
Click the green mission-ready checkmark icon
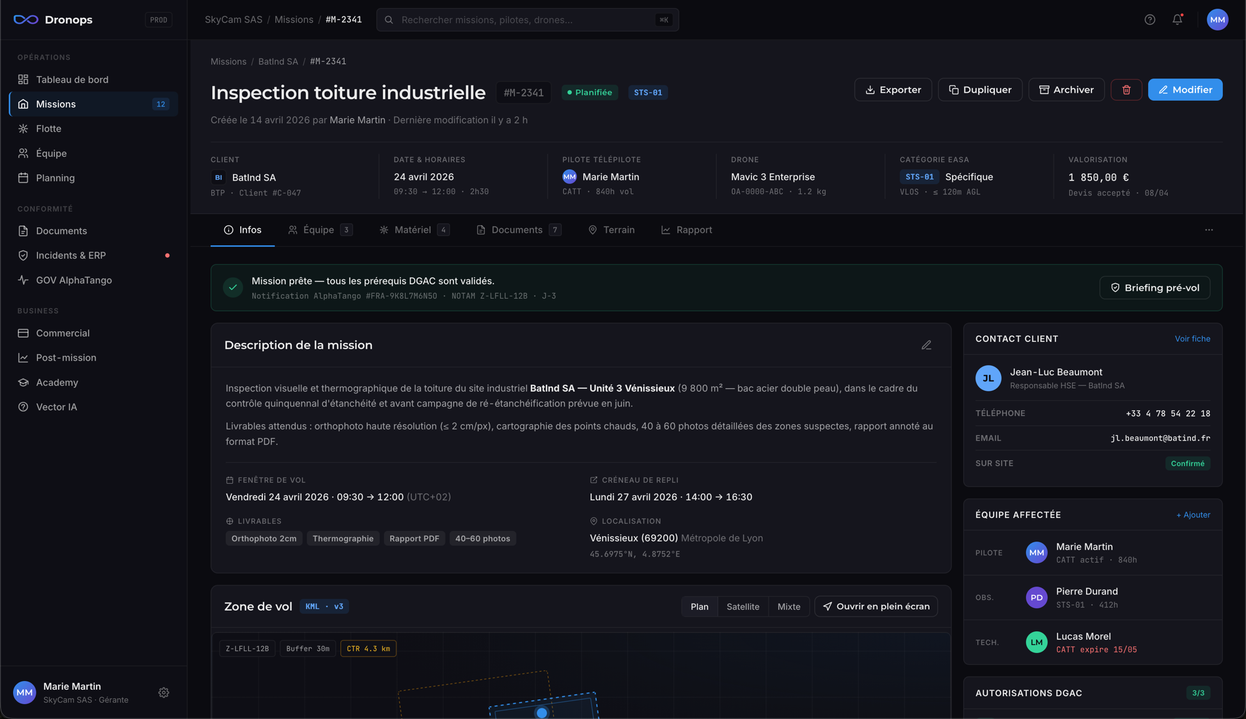[233, 288]
